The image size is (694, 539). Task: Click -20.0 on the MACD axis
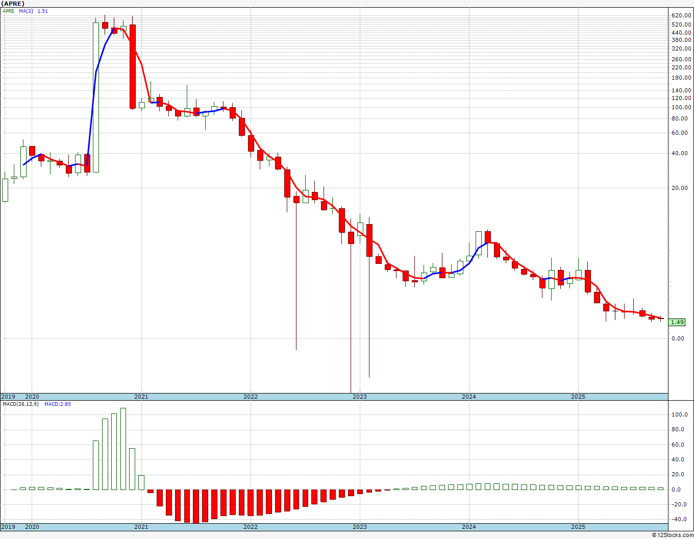[x=679, y=504]
